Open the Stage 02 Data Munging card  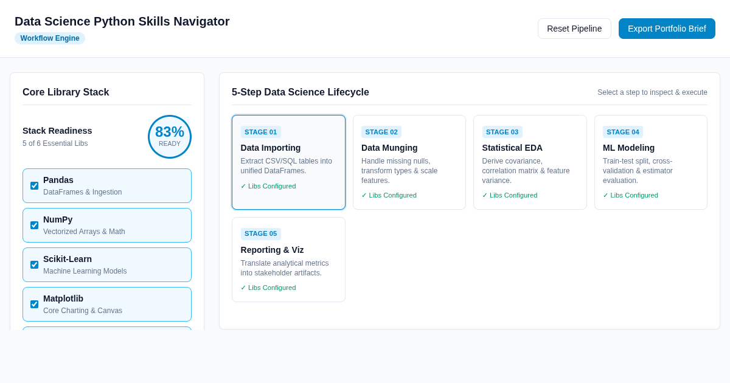(x=409, y=162)
